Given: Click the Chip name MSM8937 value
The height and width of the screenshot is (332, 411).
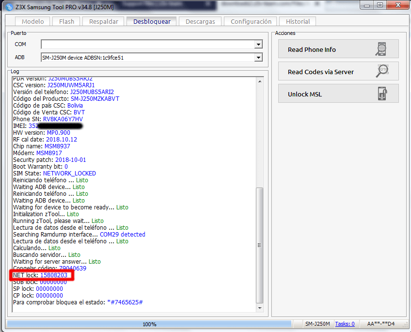Looking at the screenshot, I should pos(57,146).
